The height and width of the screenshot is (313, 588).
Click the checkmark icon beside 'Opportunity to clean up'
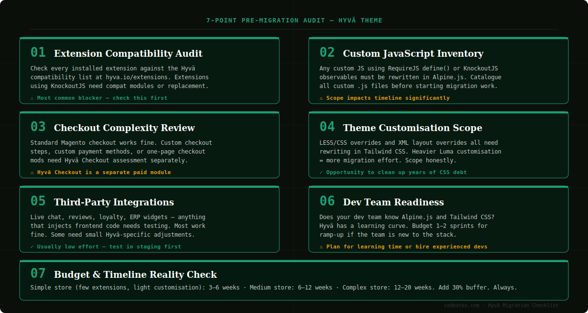coord(321,172)
